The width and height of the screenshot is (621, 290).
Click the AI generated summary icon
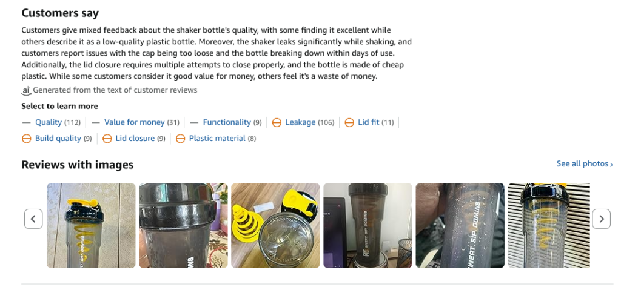coord(26,91)
